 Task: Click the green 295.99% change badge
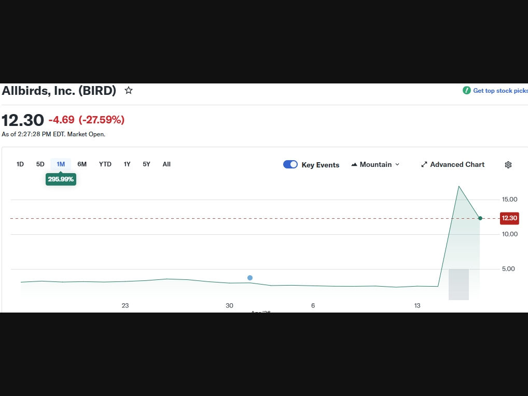pyautogui.click(x=61, y=179)
